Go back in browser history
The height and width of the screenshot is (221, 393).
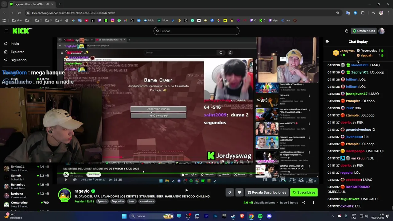4,13
